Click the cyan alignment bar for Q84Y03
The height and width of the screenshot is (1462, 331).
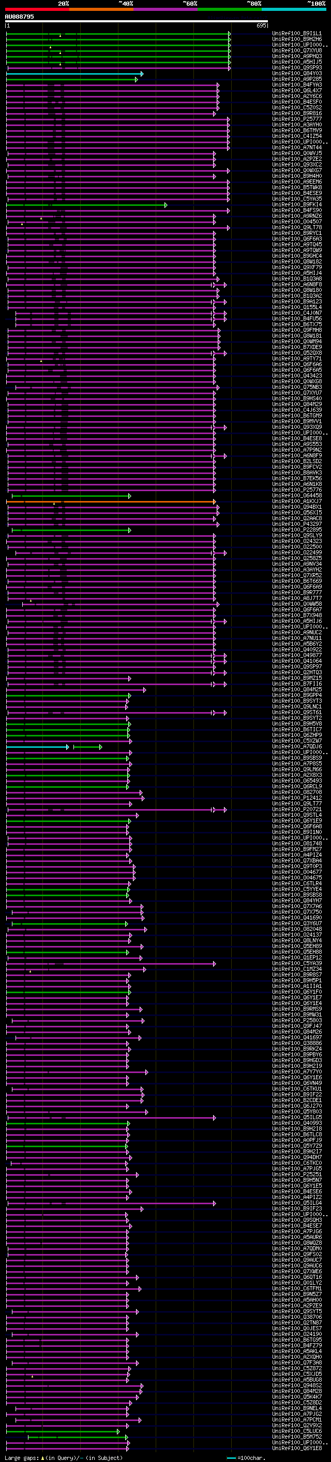(74, 74)
